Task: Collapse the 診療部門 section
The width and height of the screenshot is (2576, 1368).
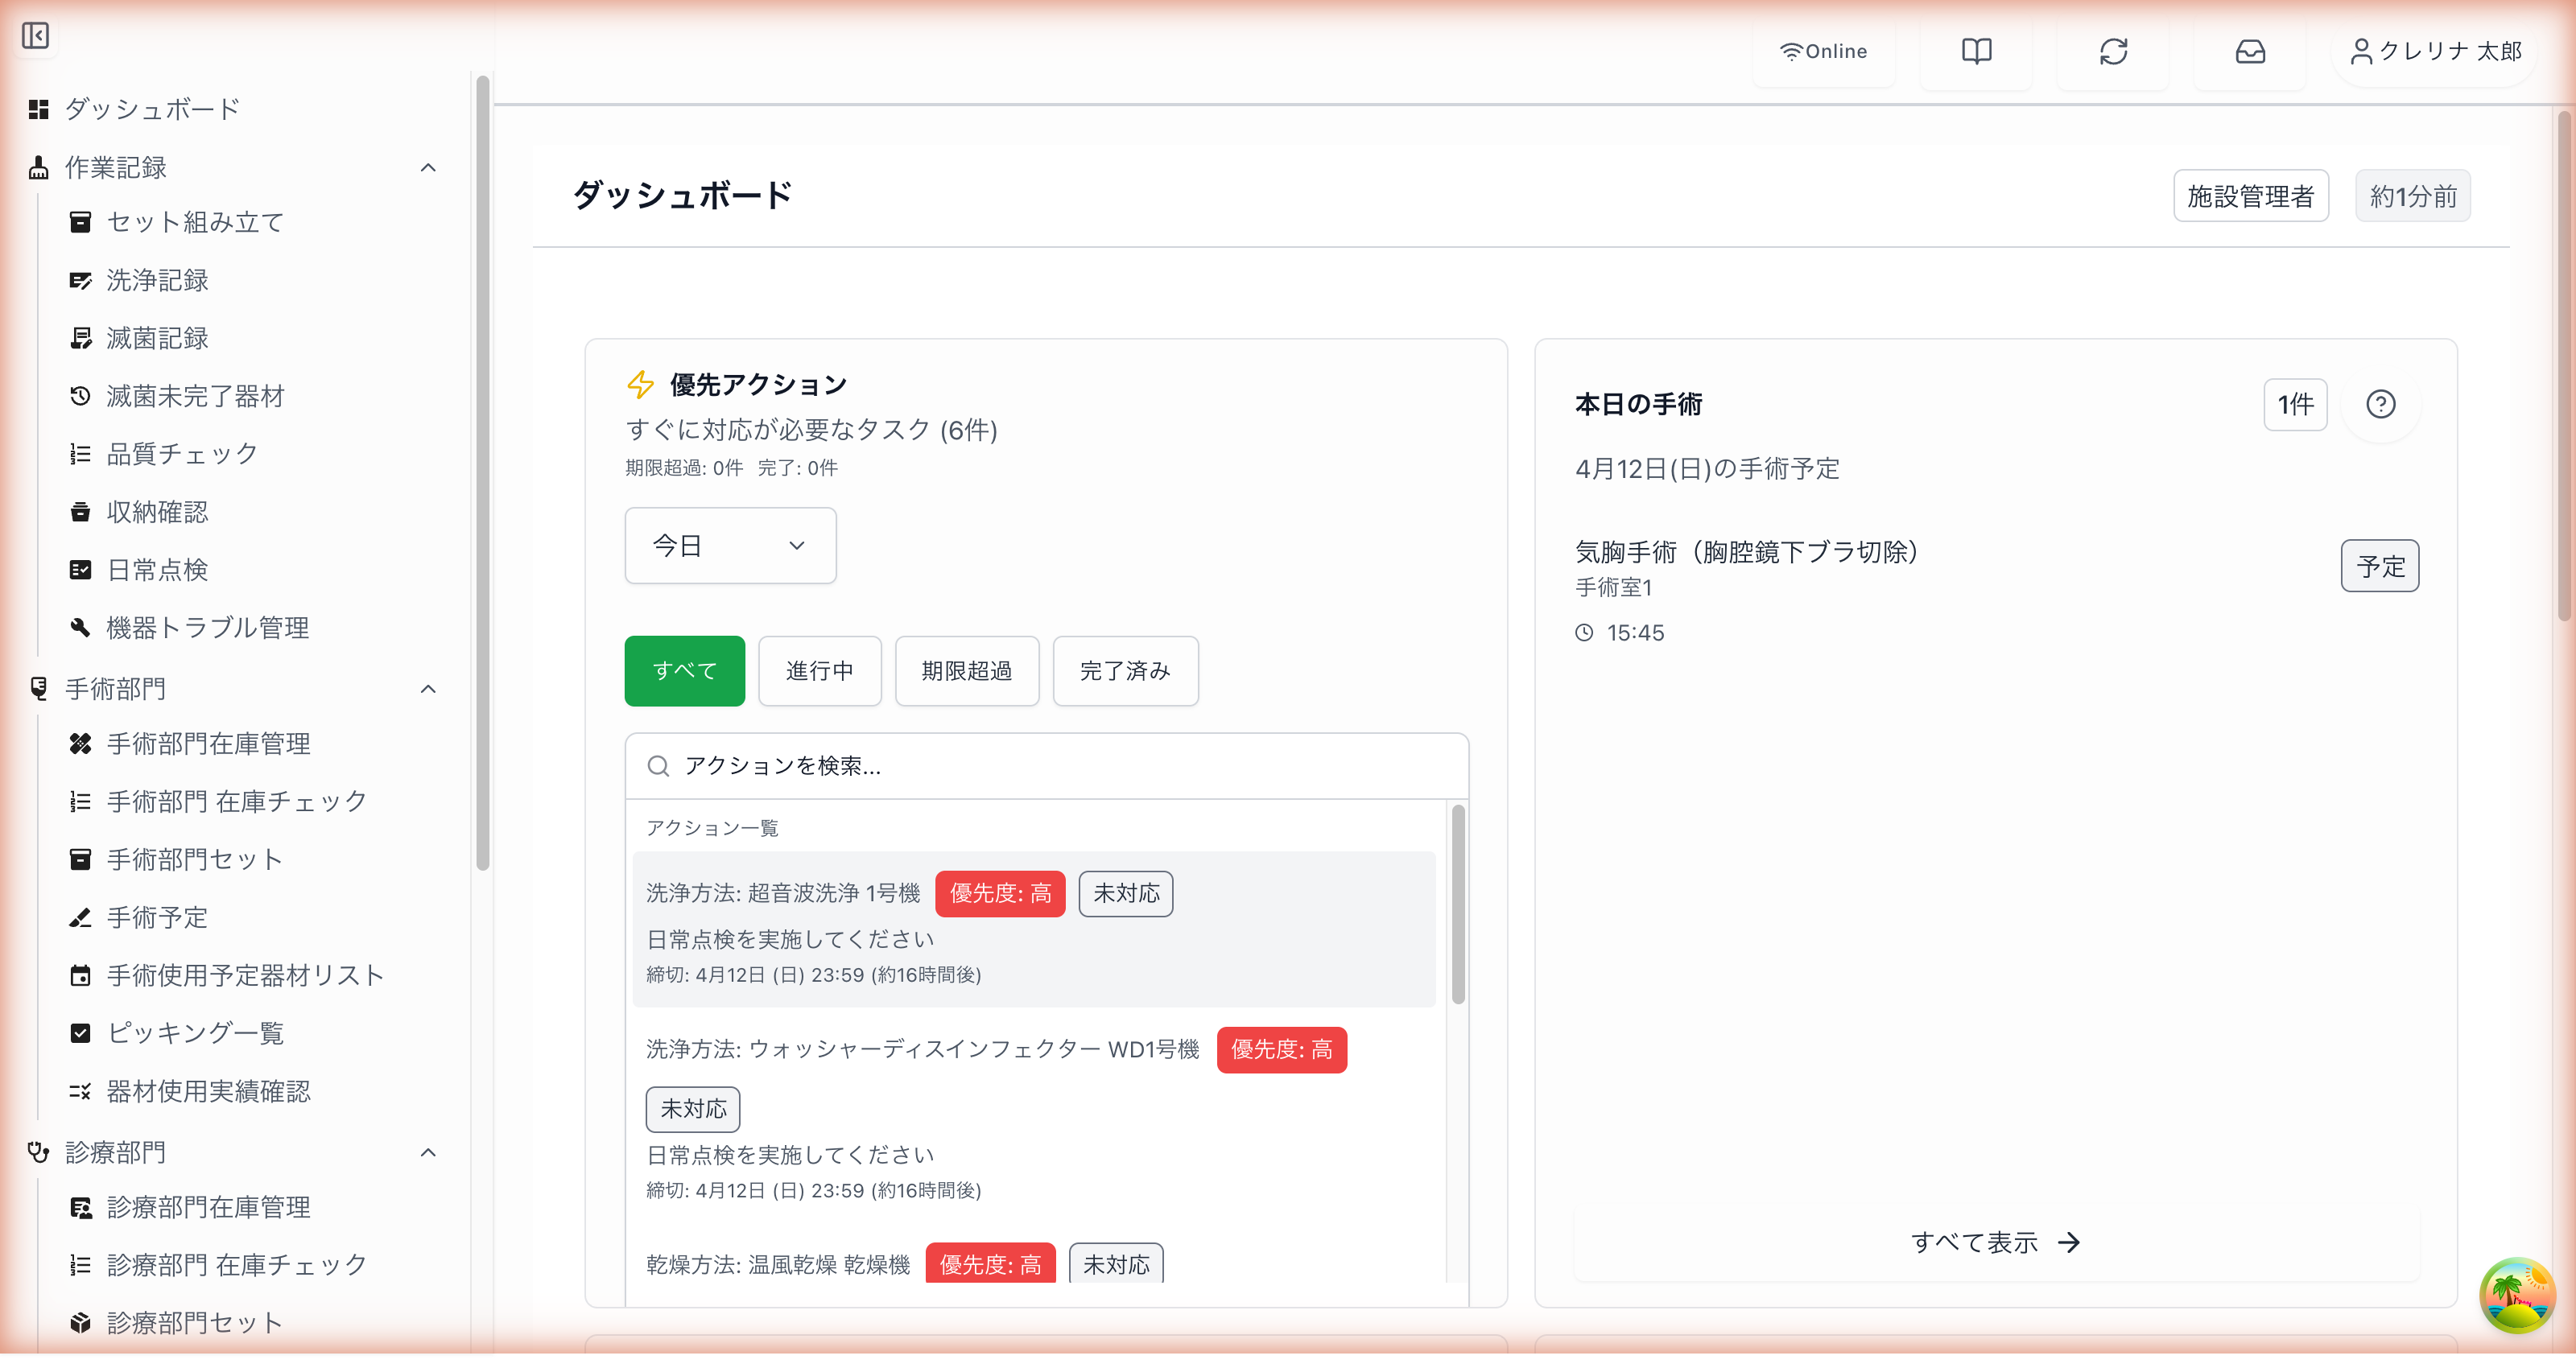Action: (x=429, y=1152)
